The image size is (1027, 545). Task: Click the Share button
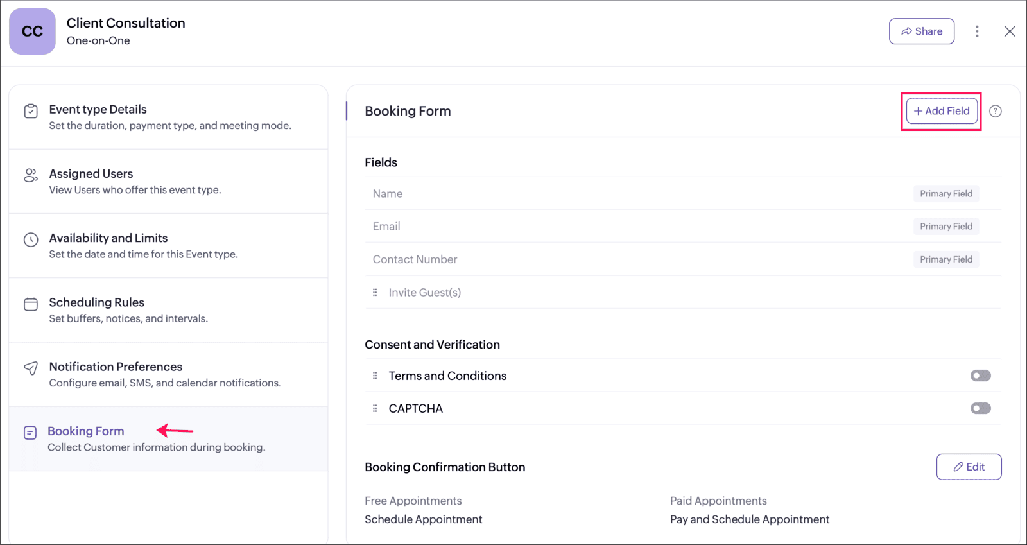921,31
